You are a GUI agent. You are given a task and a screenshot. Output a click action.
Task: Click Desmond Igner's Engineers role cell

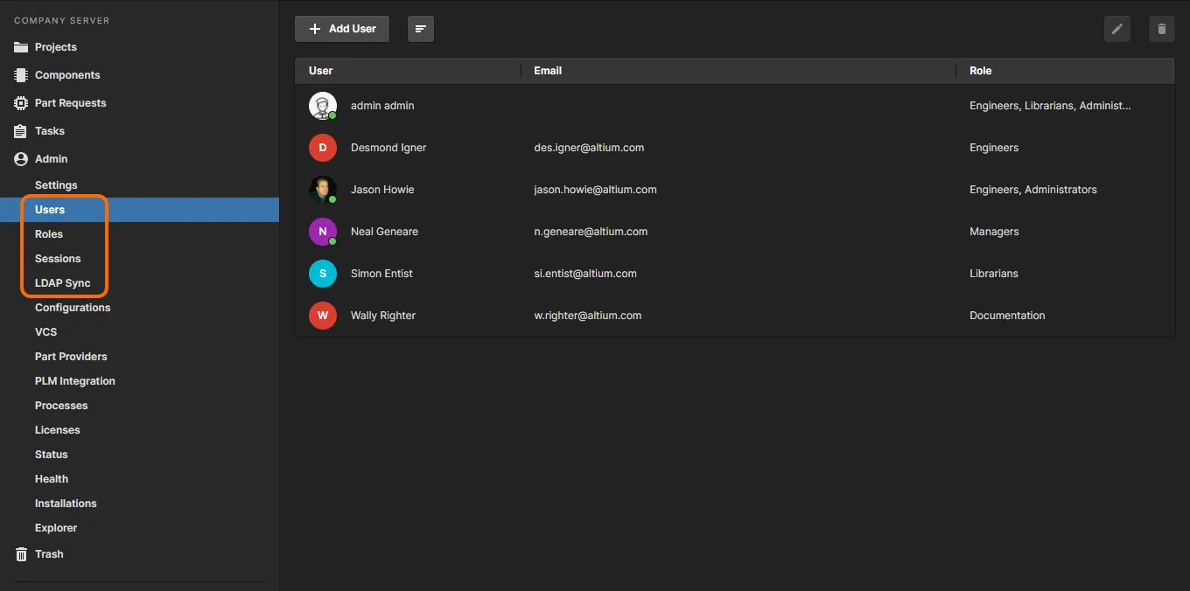coord(994,148)
